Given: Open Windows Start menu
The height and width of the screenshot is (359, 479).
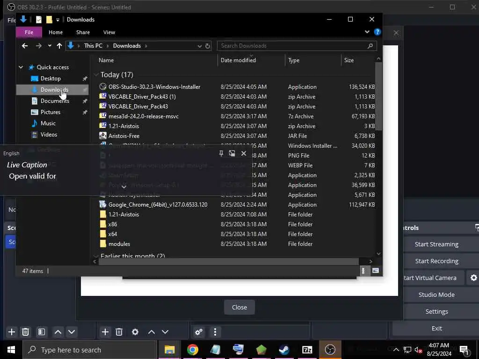Looking at the screenshot, I should [11, 350].
